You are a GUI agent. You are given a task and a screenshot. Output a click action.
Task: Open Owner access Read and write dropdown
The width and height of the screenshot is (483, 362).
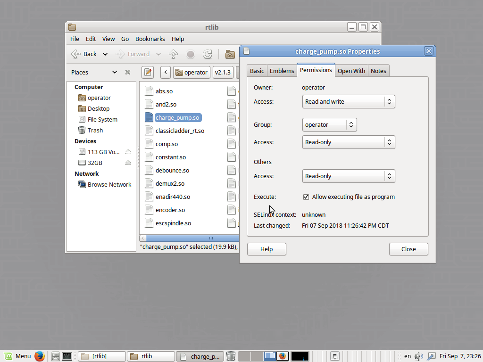[349, 102]
